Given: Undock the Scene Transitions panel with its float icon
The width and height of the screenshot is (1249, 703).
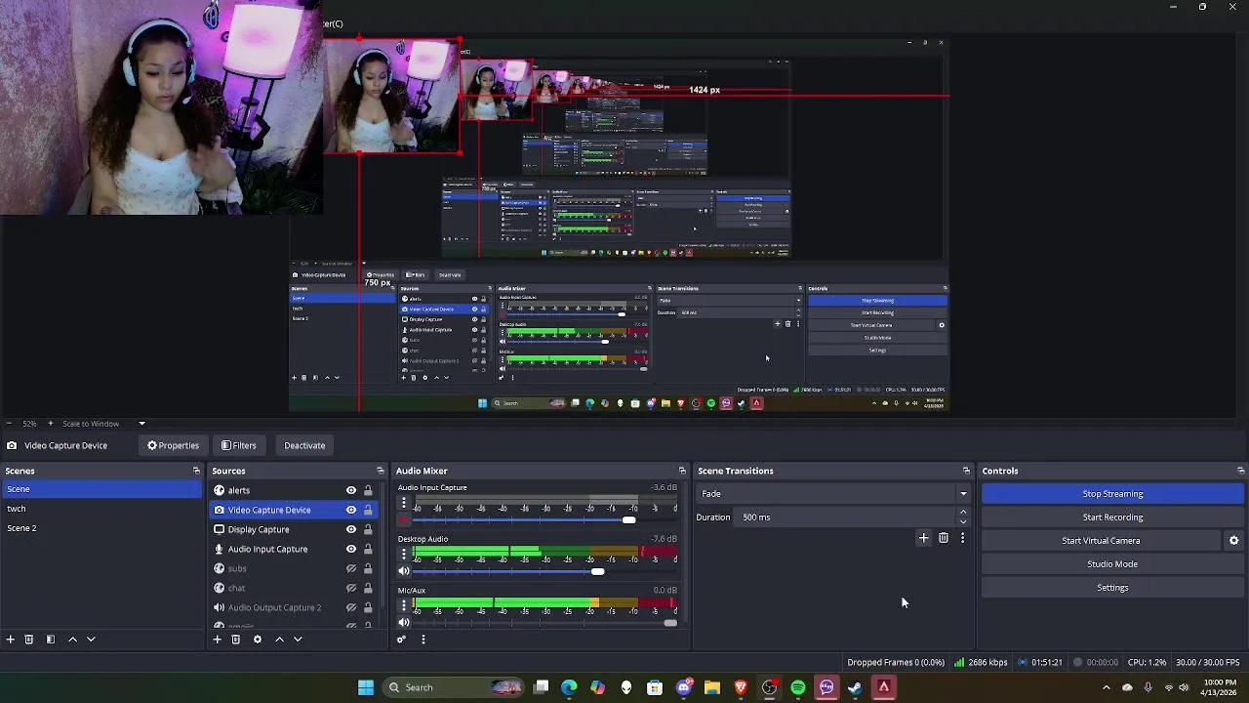Looking at the screenshot, I should tap(966, 471).
